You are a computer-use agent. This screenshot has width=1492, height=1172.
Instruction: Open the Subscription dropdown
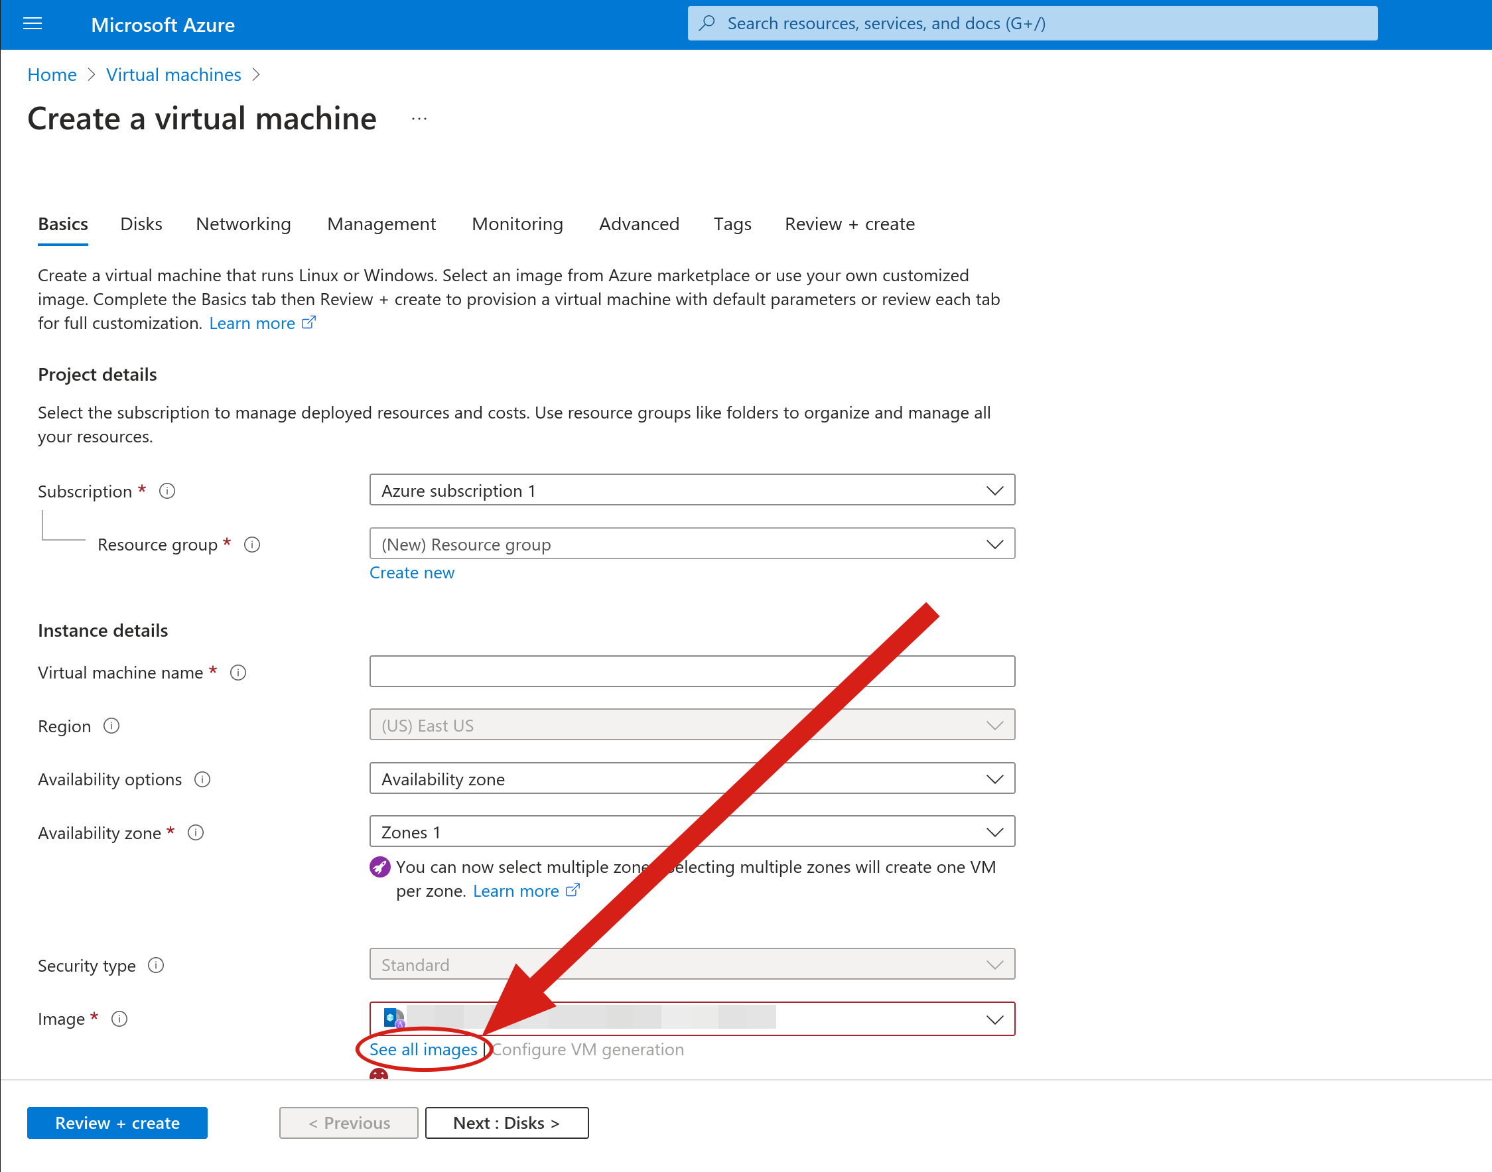(x=692, y=490)
